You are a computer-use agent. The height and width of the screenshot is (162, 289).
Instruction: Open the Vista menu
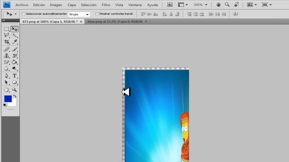click(x=119, y=5)
